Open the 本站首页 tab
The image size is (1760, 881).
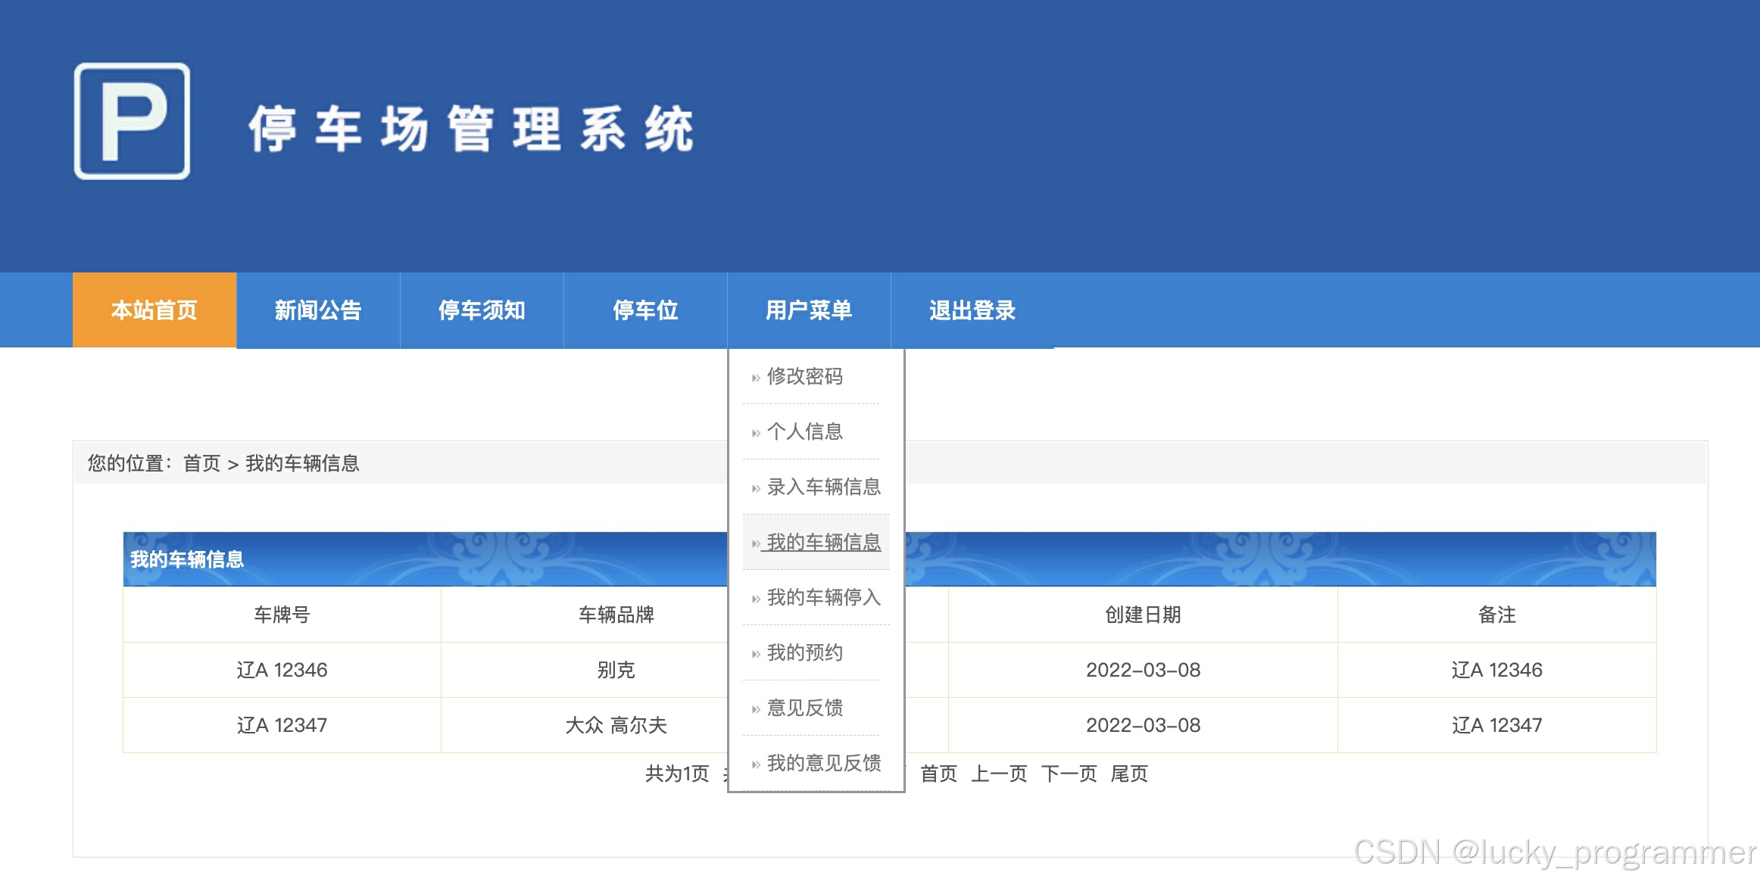[x=154, y=310]
